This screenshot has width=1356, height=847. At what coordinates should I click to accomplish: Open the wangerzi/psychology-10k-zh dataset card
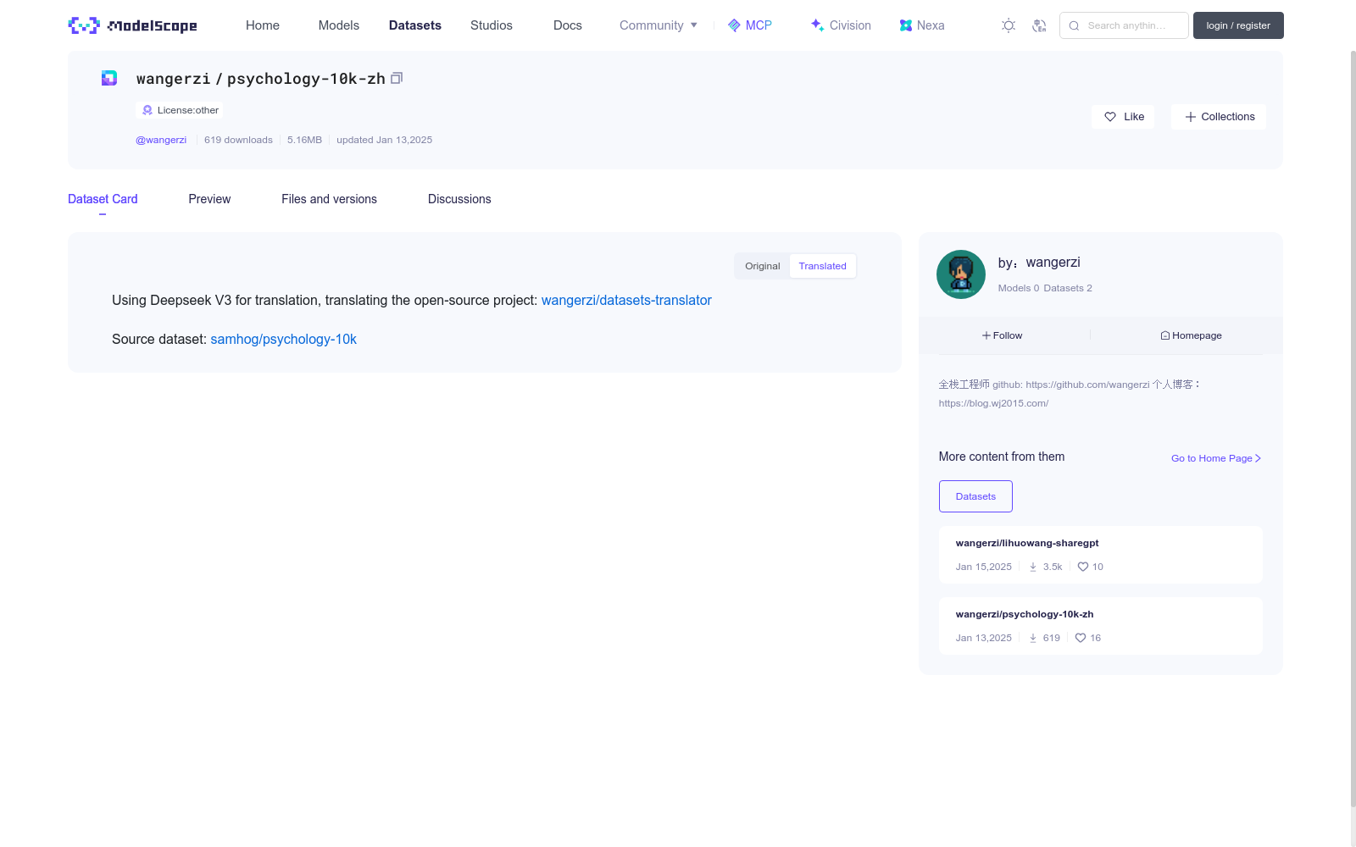[x=1101, y=626]
